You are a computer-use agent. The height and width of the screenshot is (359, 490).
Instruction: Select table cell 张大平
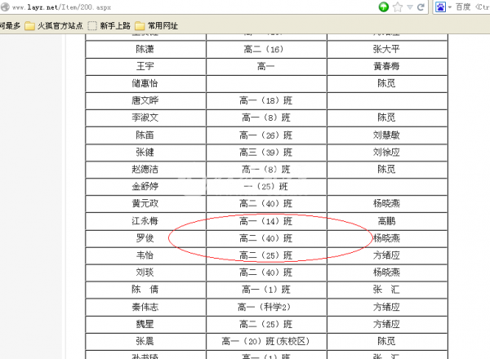click(x=386, y=49)
